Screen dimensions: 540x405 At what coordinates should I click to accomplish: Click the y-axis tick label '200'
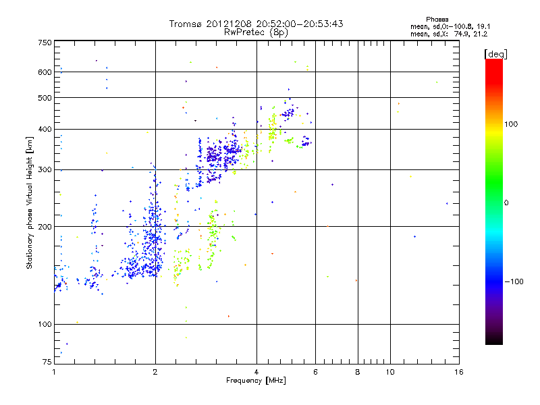[x=45, y=227]
